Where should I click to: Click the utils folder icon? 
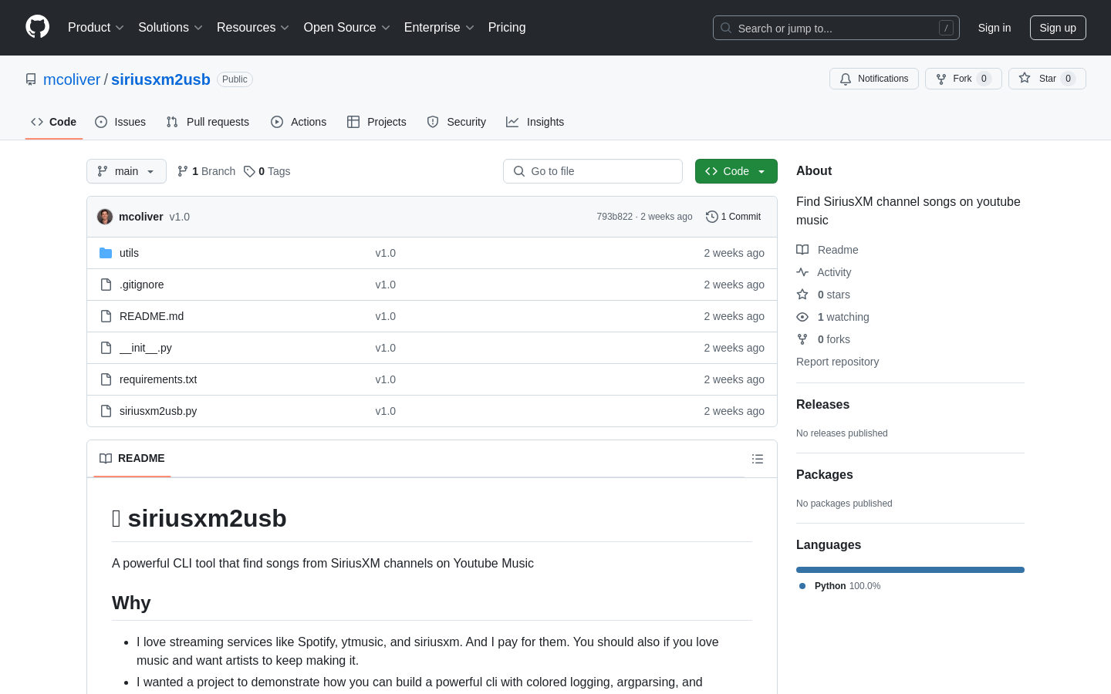[x=106, y=253]
